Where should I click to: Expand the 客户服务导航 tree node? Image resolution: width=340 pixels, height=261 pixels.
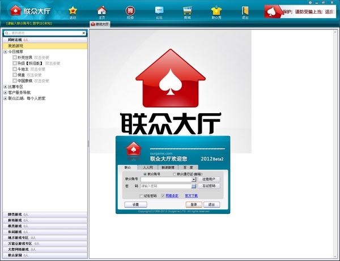(x=6, y=92)
